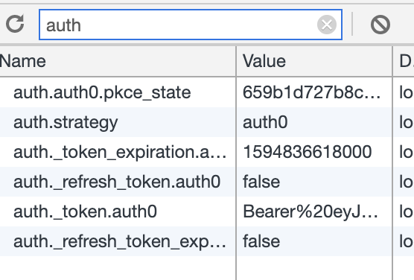Image resolution: width=414 pixels, height=280 pixels.
Task: Click false value of auth._refresh_token.auth0
Action: [314, 182]
